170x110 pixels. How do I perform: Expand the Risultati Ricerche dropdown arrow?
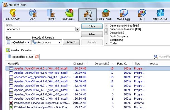34,50
